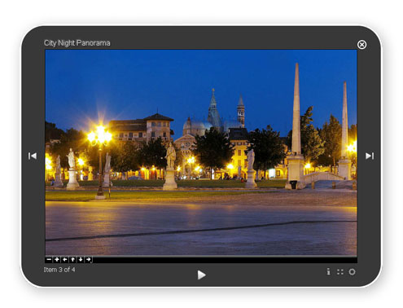Open the thumbnails grid icon
Image resolution: width=403 pixels, height=308 pixels.
coord(340,272)
